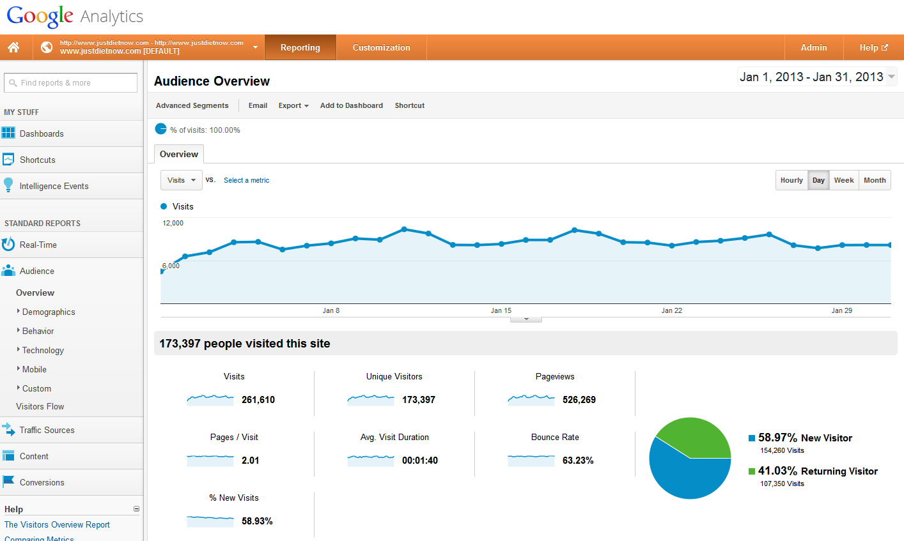This screenshot has height=541, width=904.
Task: Click the Select a metric link
Action: pyautogui.click(x=246, y=180)
